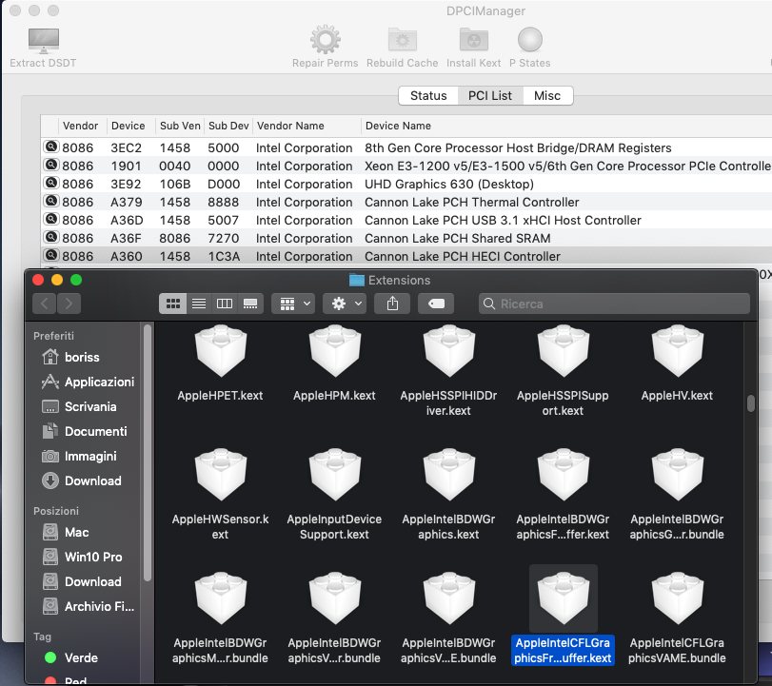772x686 pixels.
Task: Click lookup icon for Thermal Controller row
Action: click(51, 202)
